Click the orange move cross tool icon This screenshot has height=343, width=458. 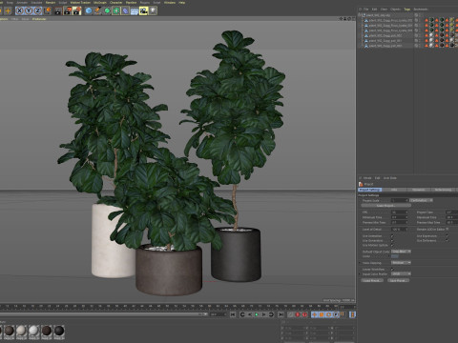click(x=8, y=11)
